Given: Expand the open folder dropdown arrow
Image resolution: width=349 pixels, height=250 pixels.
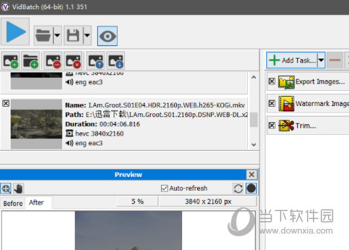Looking at the screenshot, I should pos(57,36).
